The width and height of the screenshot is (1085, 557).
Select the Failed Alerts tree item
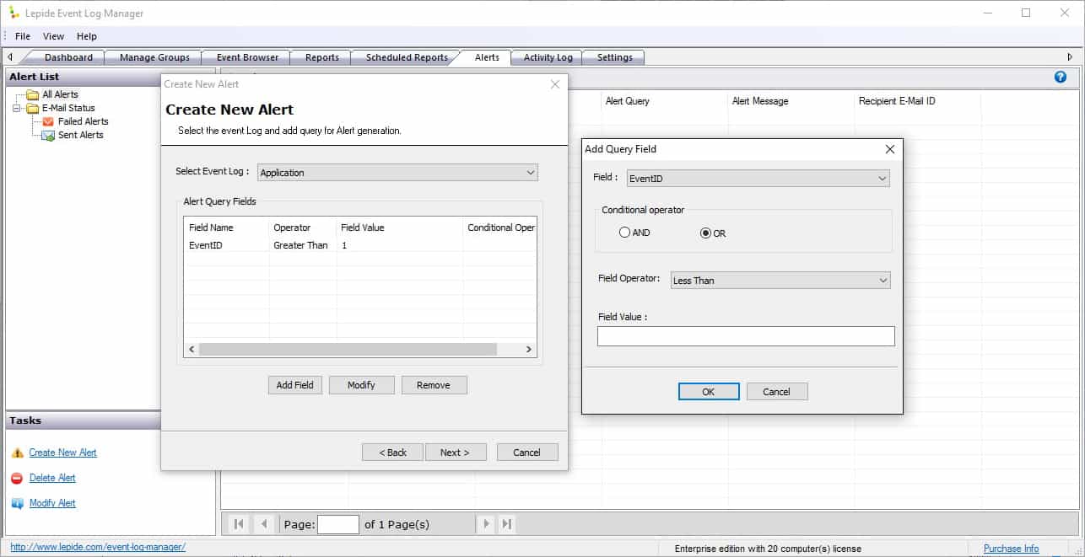click(x=83, y=121)
